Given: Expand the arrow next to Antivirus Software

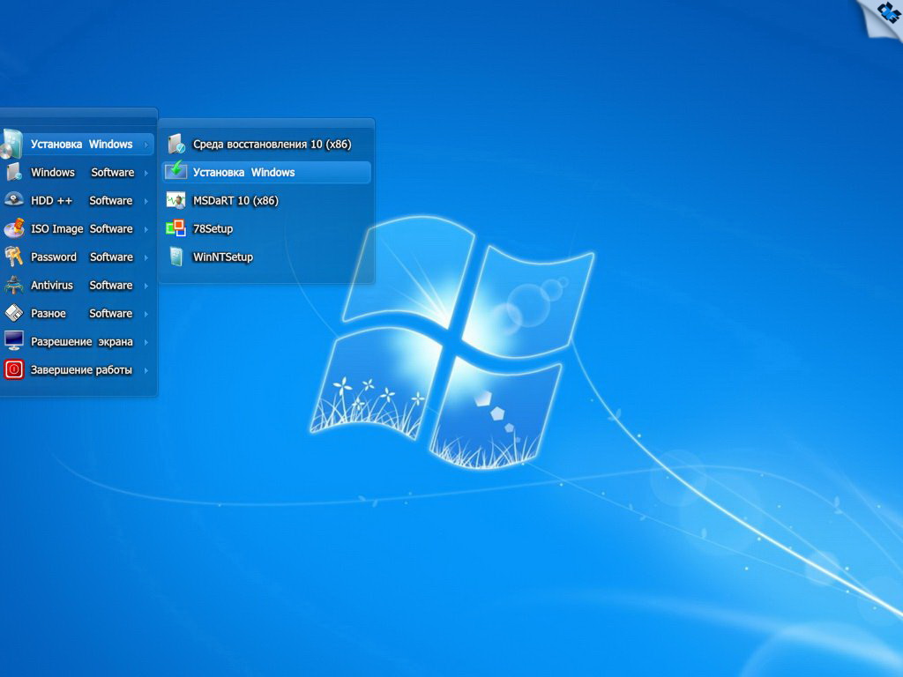Looking at the screenshot, I should pos(146,286).
